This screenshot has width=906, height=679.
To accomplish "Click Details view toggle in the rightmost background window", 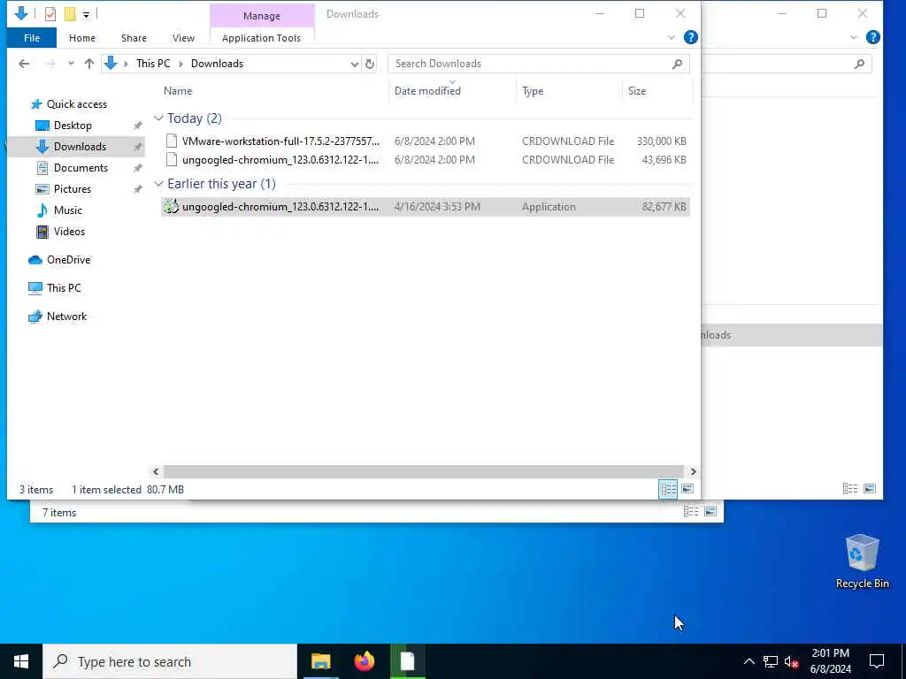I will [850, 489].
